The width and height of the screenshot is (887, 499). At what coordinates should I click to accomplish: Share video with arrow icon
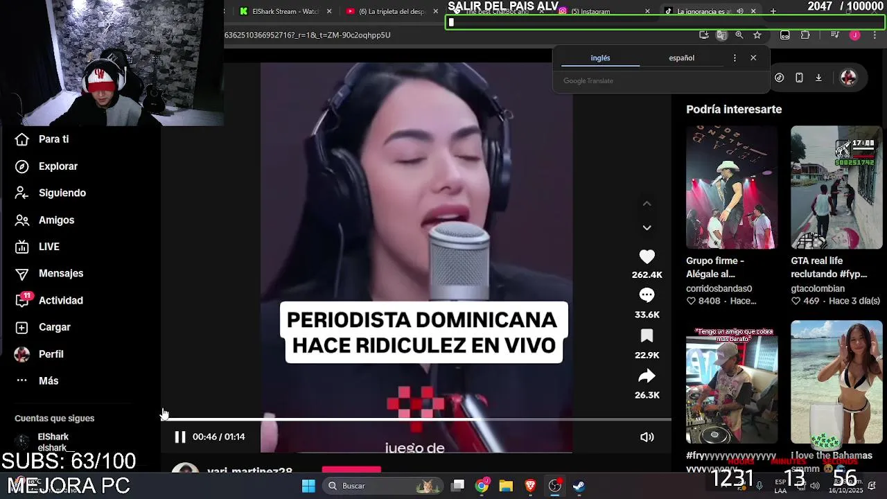point(647,376)
